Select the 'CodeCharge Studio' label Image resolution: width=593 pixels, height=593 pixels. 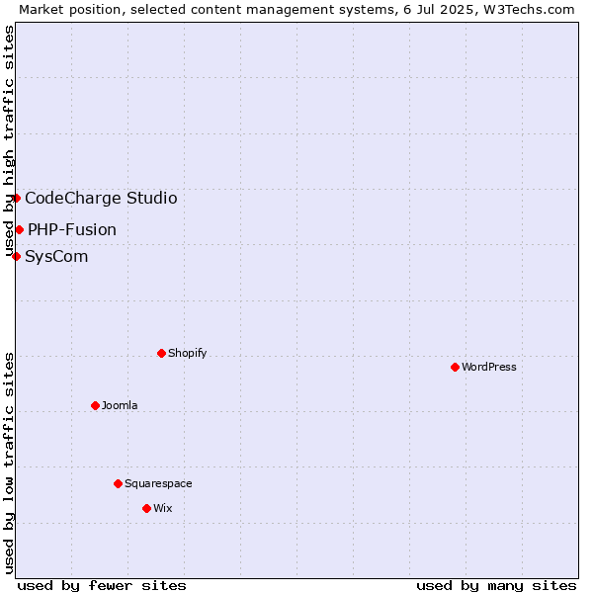coord(101,199)
